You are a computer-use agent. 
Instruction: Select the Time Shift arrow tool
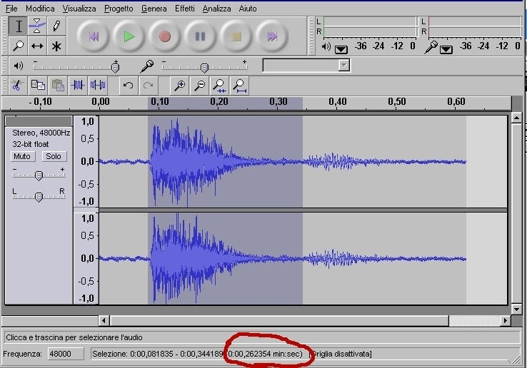click(x=37, y=46)
